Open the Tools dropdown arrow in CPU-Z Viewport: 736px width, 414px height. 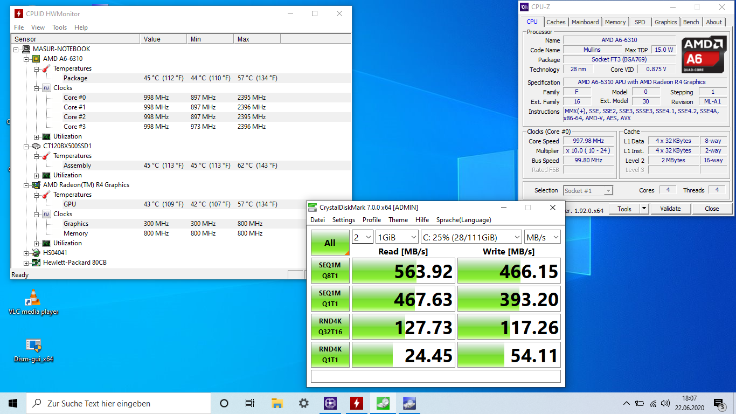[644, 209]
